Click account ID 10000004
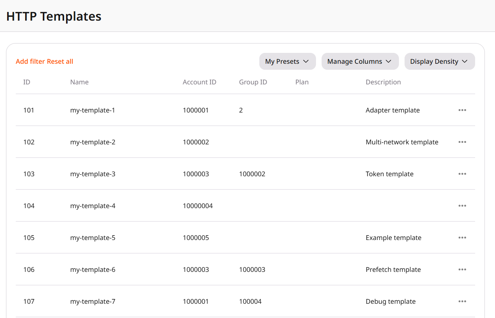The width and height of the screenshot is (495, 318). tap(198, 206)
